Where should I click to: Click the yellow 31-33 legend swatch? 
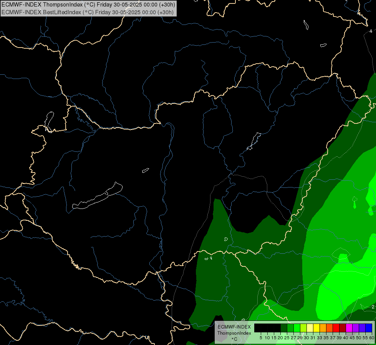[x=316, y=328]
